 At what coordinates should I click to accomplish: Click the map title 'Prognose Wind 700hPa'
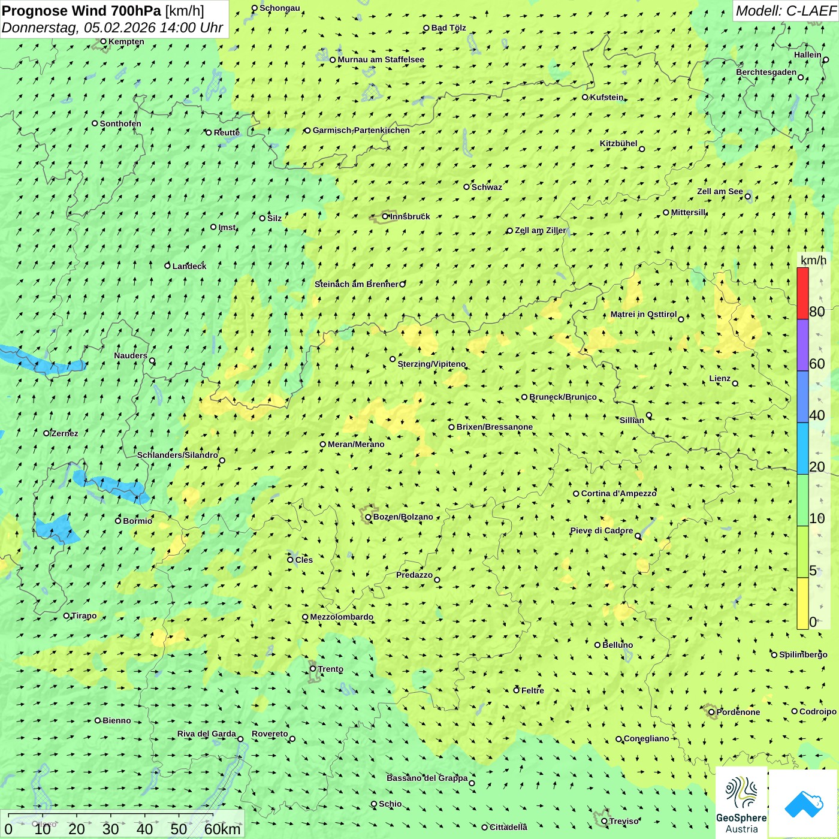(82, 11)
